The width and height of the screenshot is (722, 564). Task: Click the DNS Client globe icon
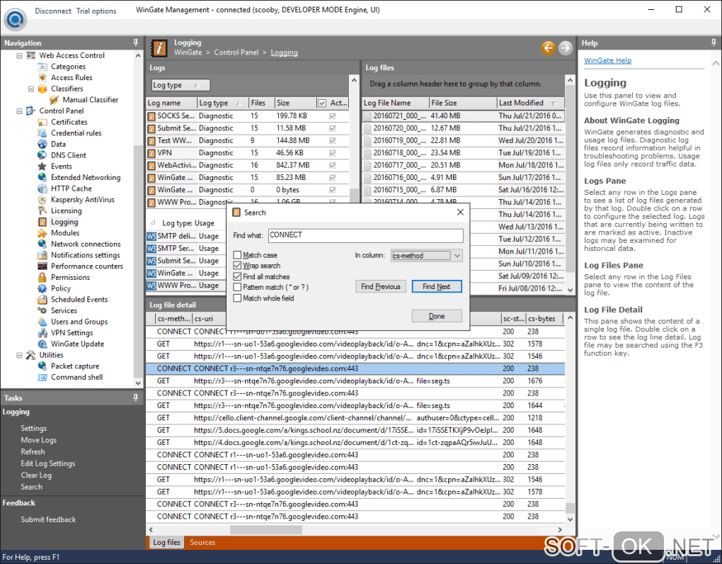pos(42,155)
